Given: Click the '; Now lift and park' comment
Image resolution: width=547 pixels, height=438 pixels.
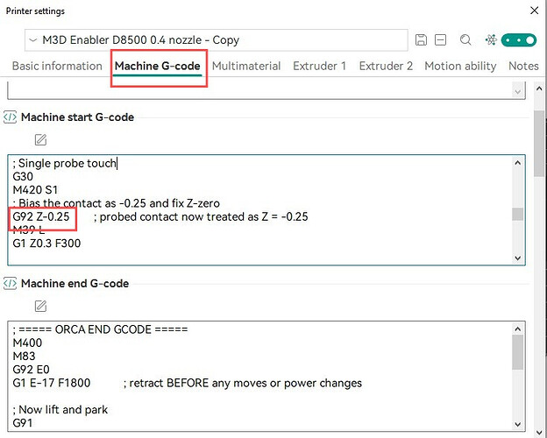Looking at the screenshot, I should click(x=60, y=409).
